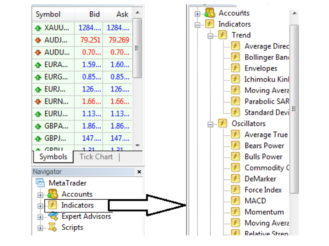Click the down arrow icon beside EURN symbol
This screenshot has width=329, height=246.
coord(38,102)
